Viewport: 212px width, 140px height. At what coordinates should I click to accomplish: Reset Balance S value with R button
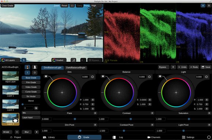pos(150,104)
